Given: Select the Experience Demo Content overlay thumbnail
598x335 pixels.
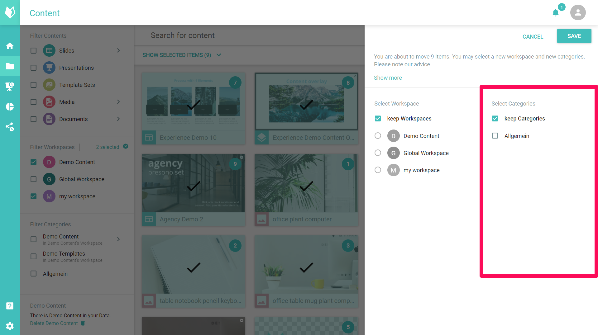Looking at the screenshot, I should coord(306,102).
